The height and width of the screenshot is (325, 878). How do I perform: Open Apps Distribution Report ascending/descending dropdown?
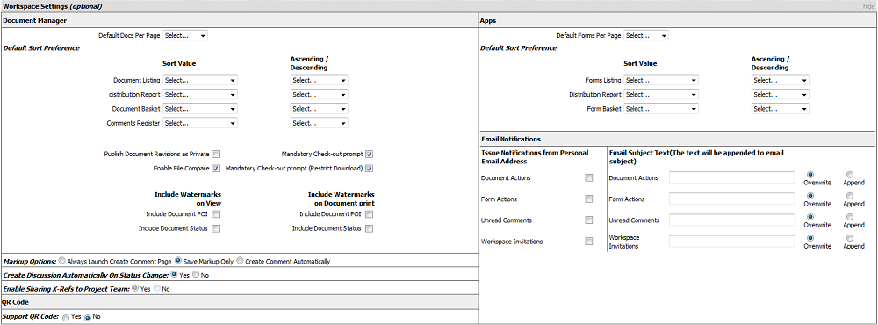(x=780, y=95)
